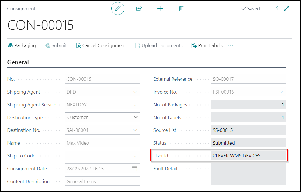
Task: Click Print Labels action
Action: coord(207,45)
